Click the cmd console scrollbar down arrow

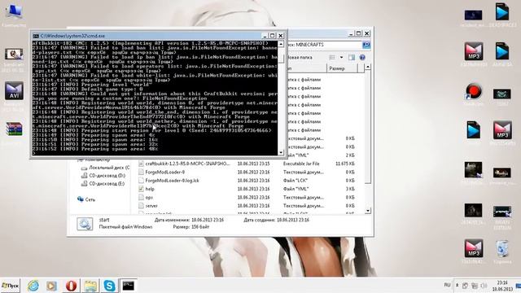[x=281, y=152]
